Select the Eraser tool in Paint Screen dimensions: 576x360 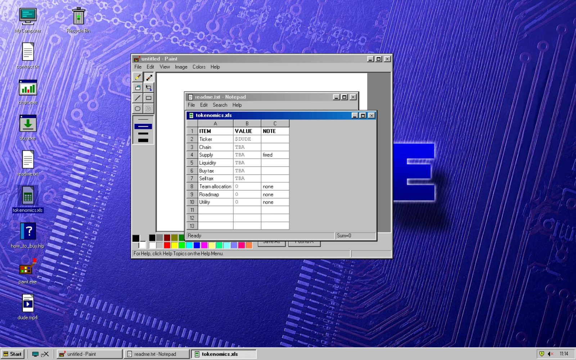tap(138, 87)
